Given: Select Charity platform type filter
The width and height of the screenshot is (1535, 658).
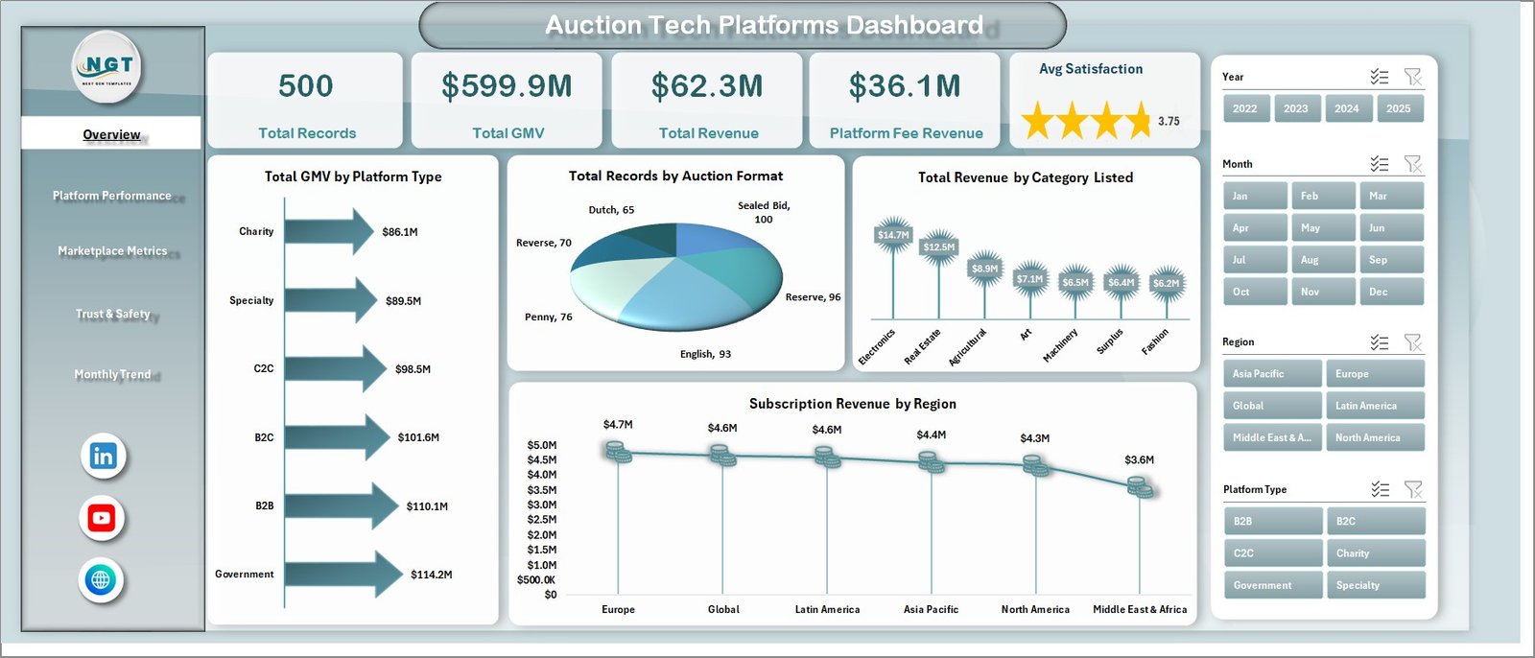Looking at the screenshot, I should pyautogui.click(x=1375, y=553).
